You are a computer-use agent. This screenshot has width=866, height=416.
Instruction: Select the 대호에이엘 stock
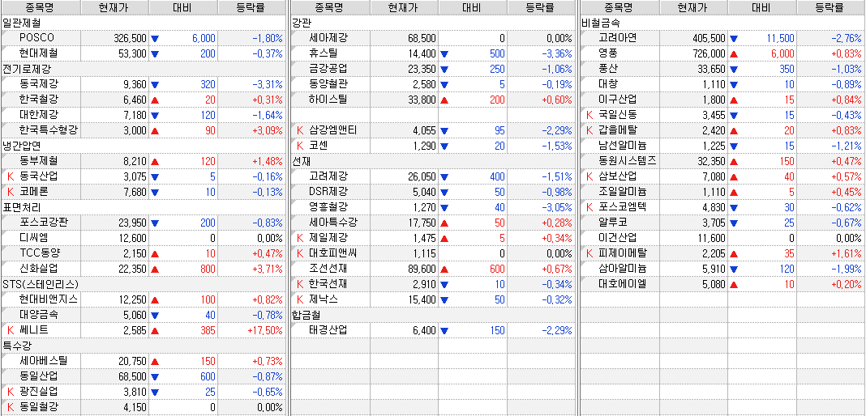(x=623, y=284)
